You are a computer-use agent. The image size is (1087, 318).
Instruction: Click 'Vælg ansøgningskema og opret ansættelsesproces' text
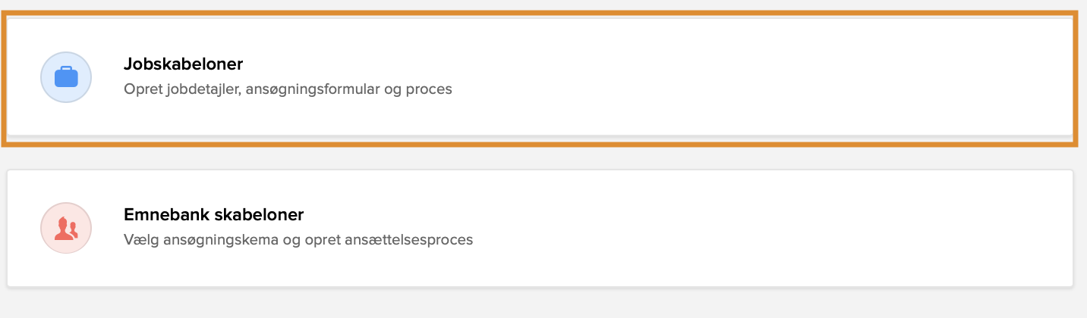coord(298,240)
